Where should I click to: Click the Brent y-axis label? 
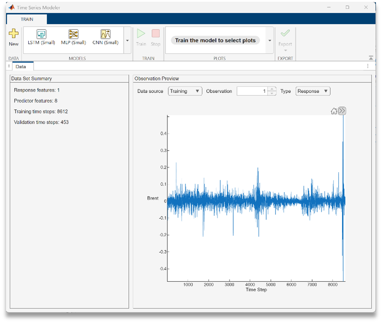(x=153, y=198)
